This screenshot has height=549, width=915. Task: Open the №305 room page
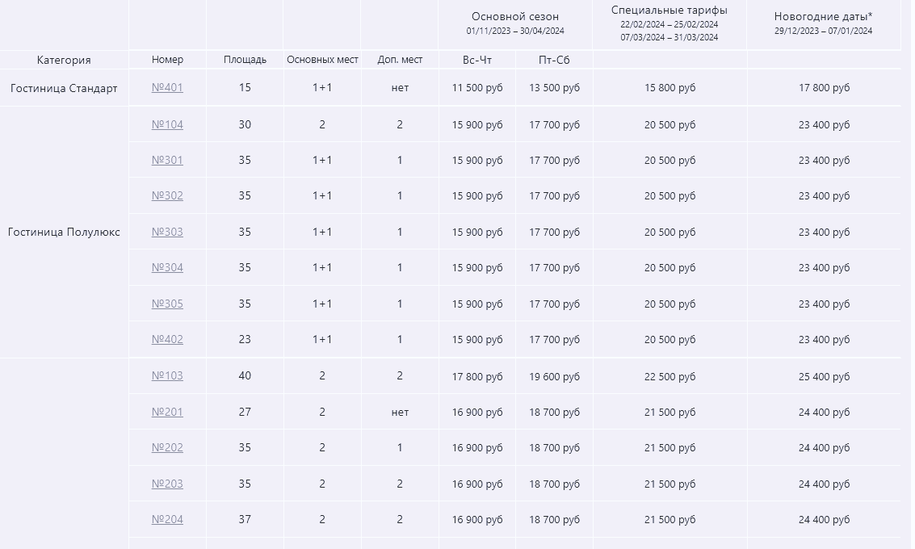point(167,304)
